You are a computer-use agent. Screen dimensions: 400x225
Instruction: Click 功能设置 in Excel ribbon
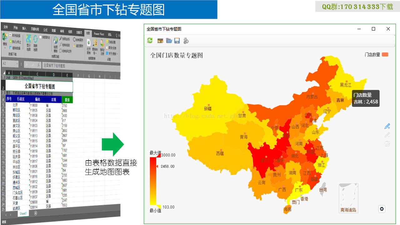coord(111,42)
